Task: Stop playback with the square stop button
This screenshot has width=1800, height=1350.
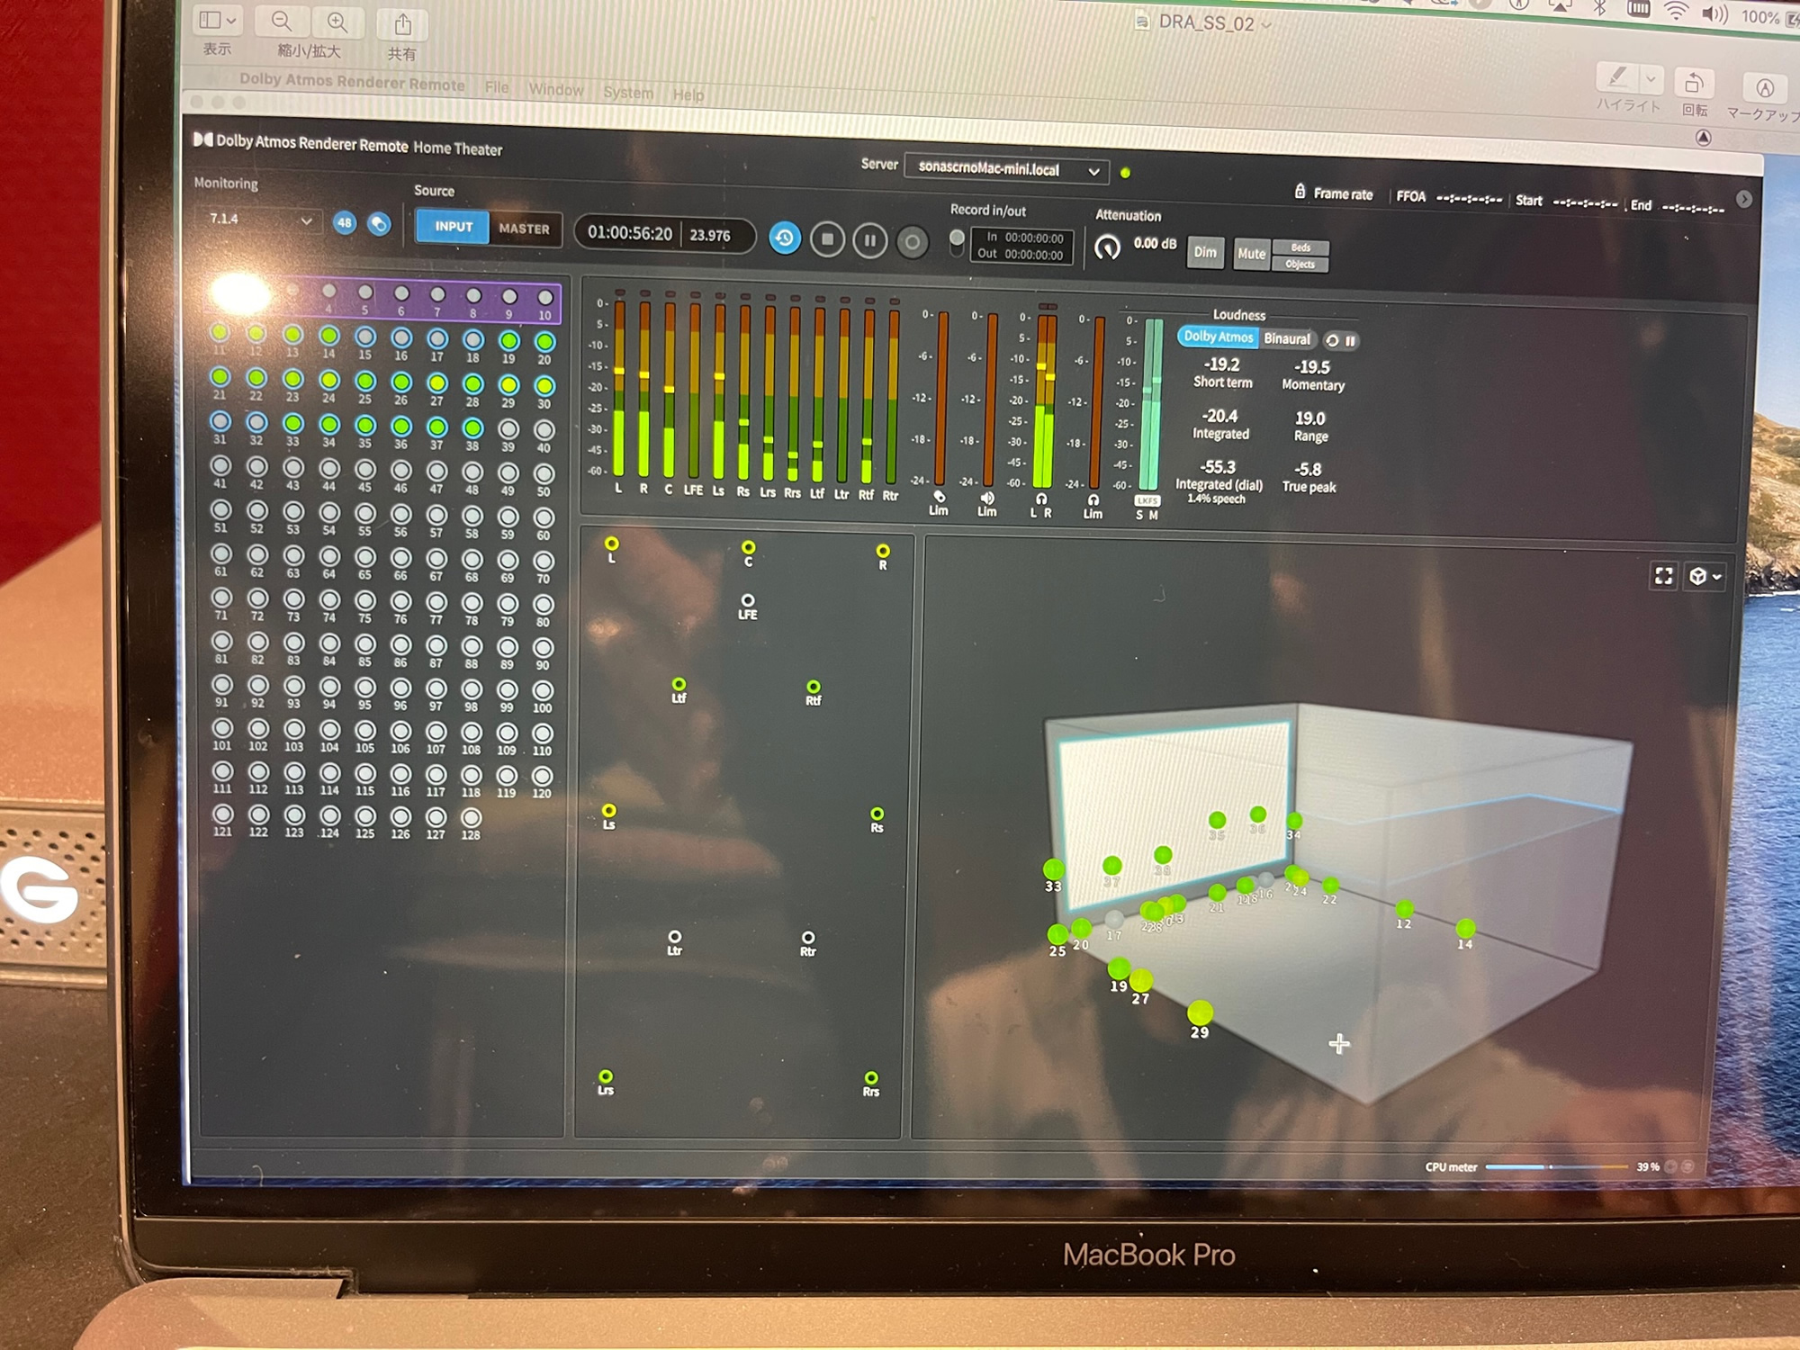Action: (x=827, y=239)
